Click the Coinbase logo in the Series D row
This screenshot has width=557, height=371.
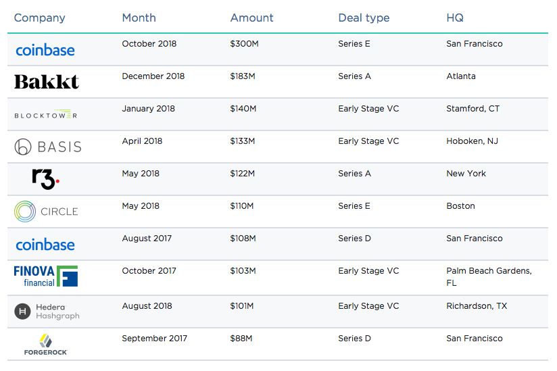[45, 245]
